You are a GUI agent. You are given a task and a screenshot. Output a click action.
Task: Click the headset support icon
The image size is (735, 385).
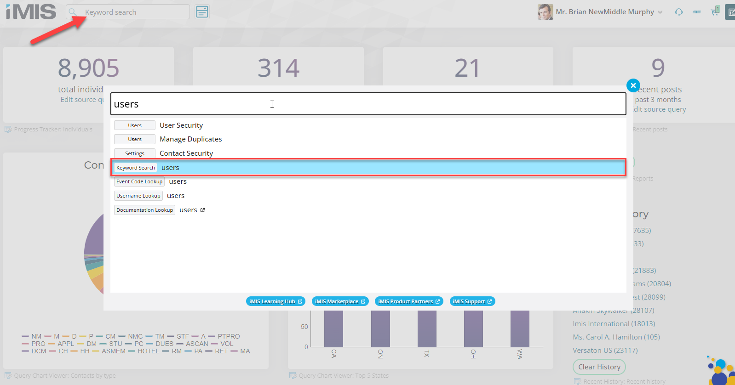coord(678,12)
